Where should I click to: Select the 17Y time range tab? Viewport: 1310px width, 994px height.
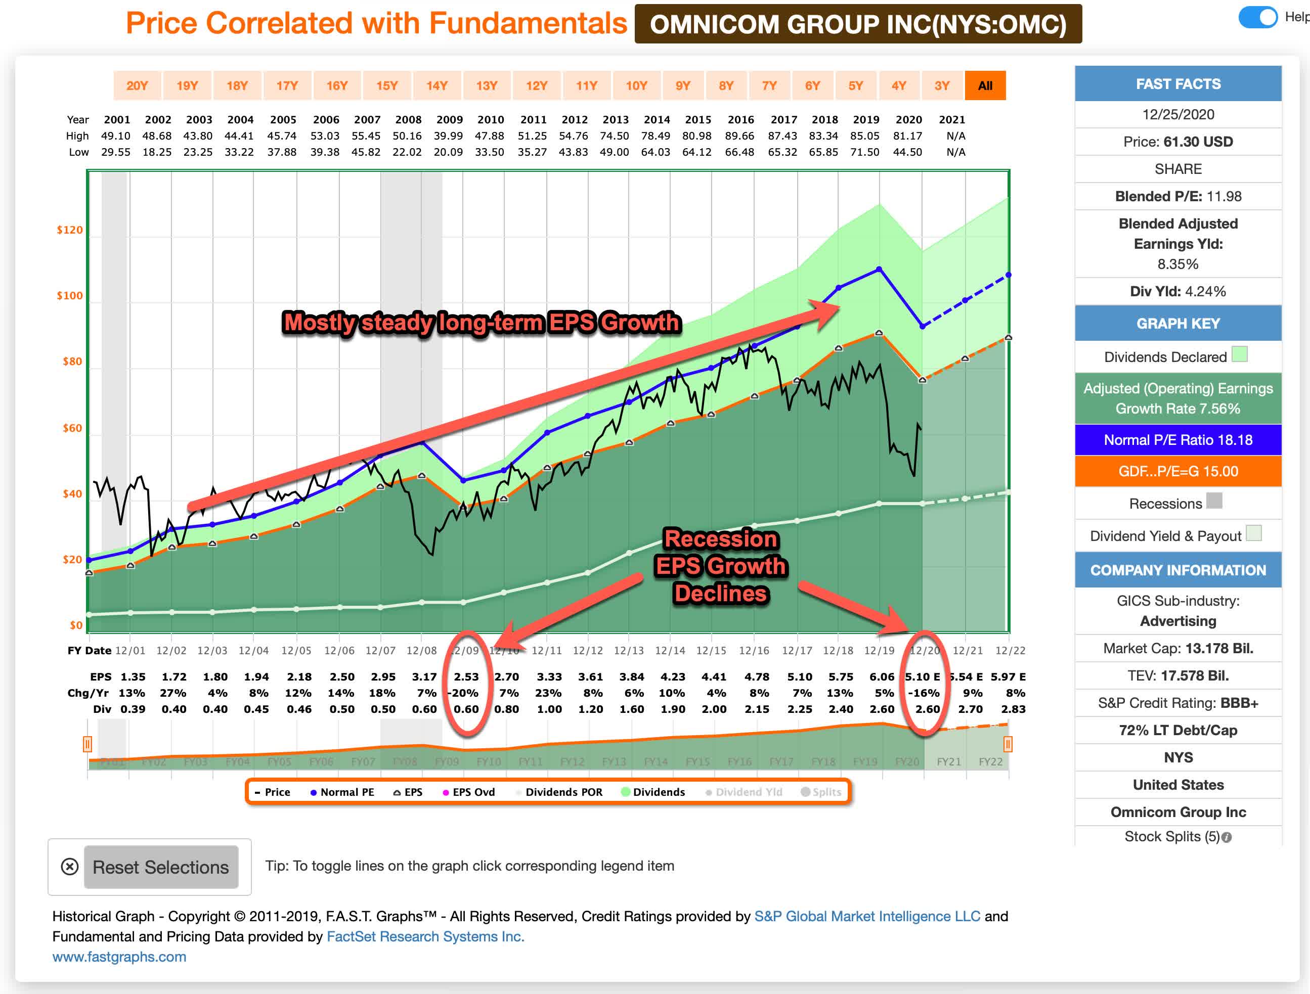click(x=287, y=85)
